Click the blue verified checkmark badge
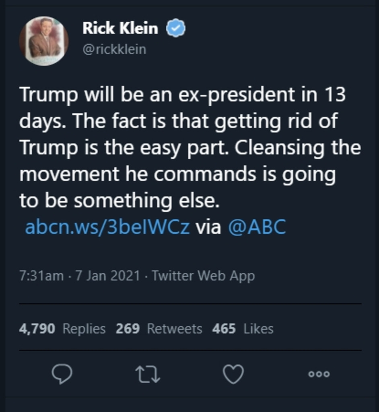The image size is (379, 412). [x=176, y=29]
